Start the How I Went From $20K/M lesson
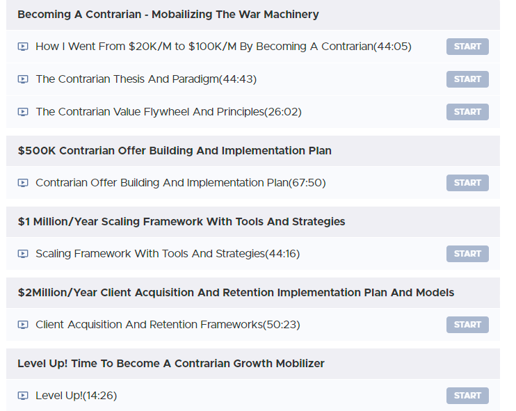The width and height of the screenshot is (516, 411). click(x=467, y=47)
